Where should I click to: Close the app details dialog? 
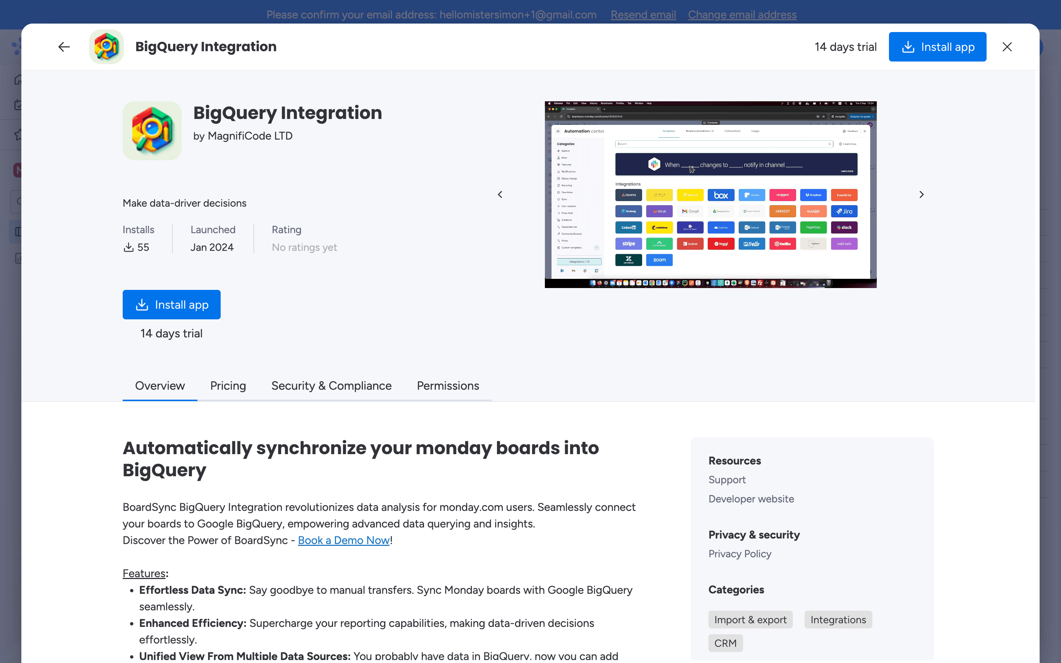coord(1006,47)
